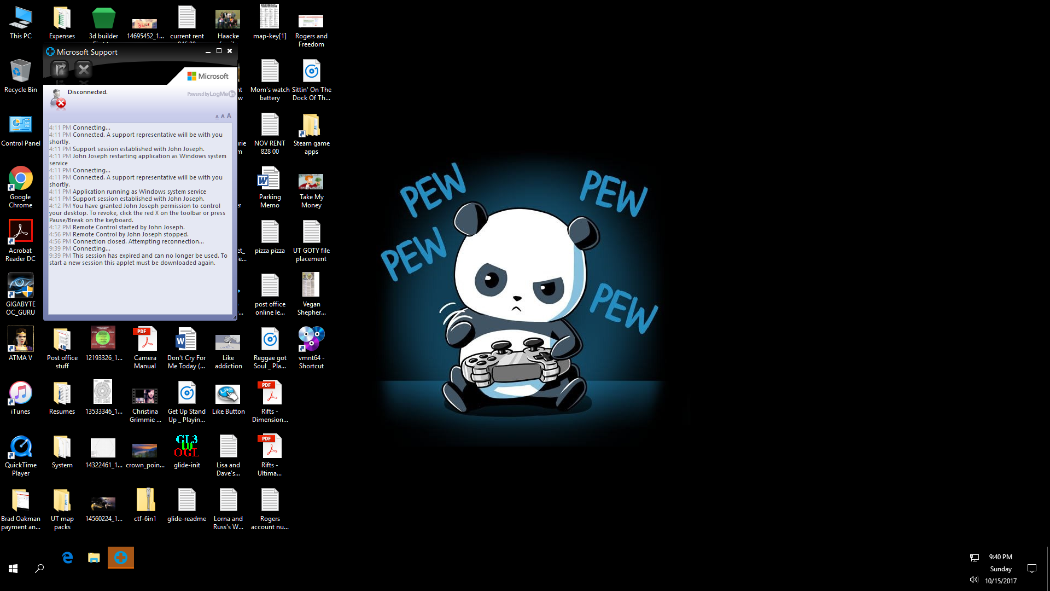Click the volume speaker tray icon
The width and height of the screenshot is (1050, 591).
tap(973, 580)
